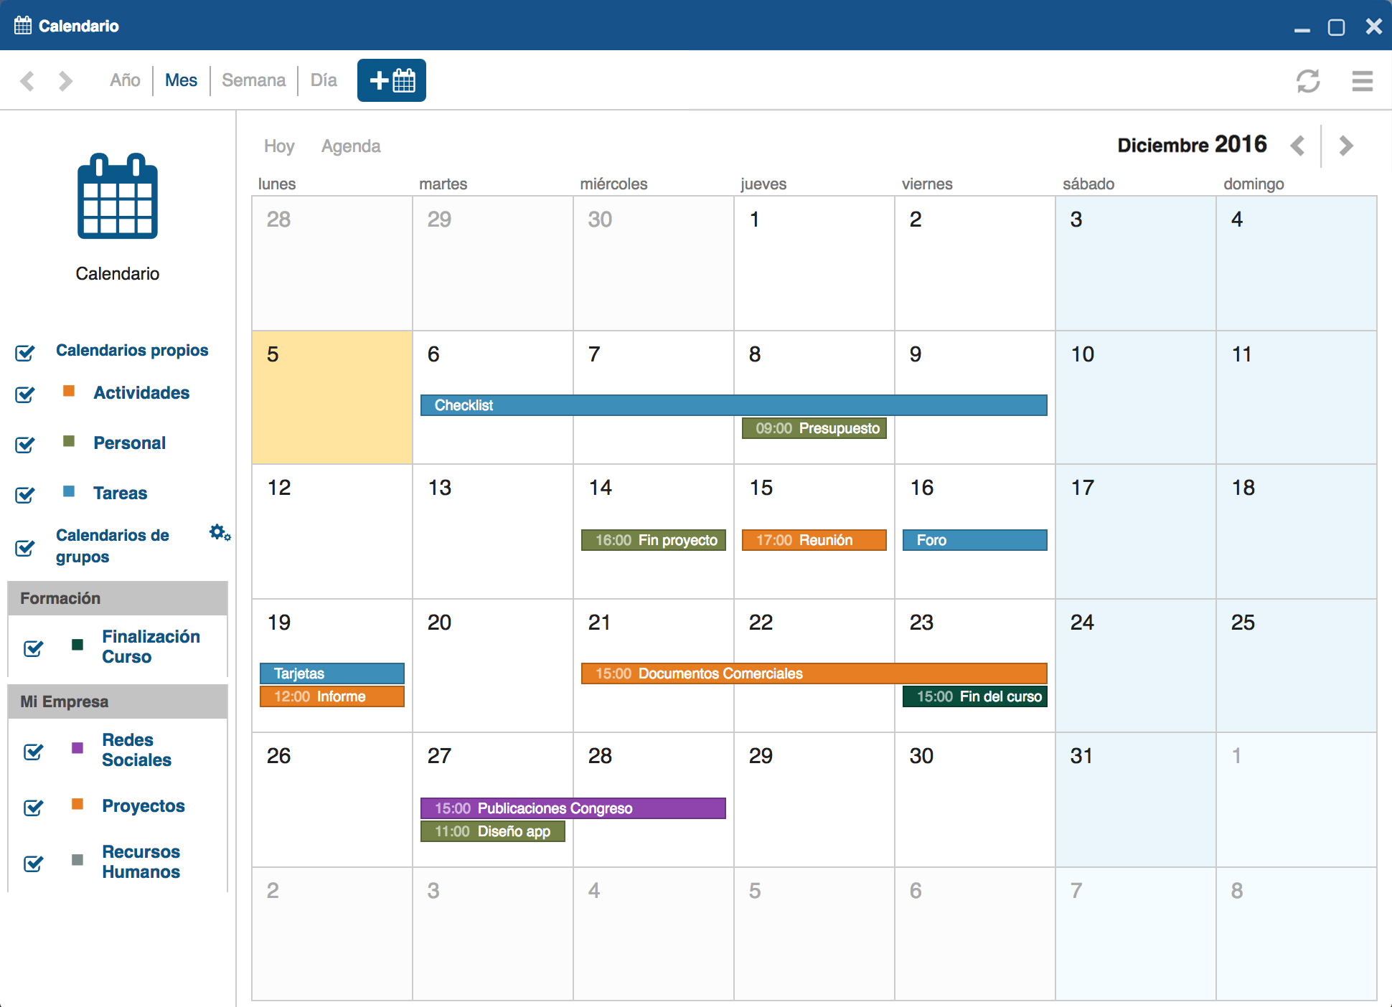1392x1007 pixels.
Task: Uncheck the Proyectos calendar
Action: point(34,807)
